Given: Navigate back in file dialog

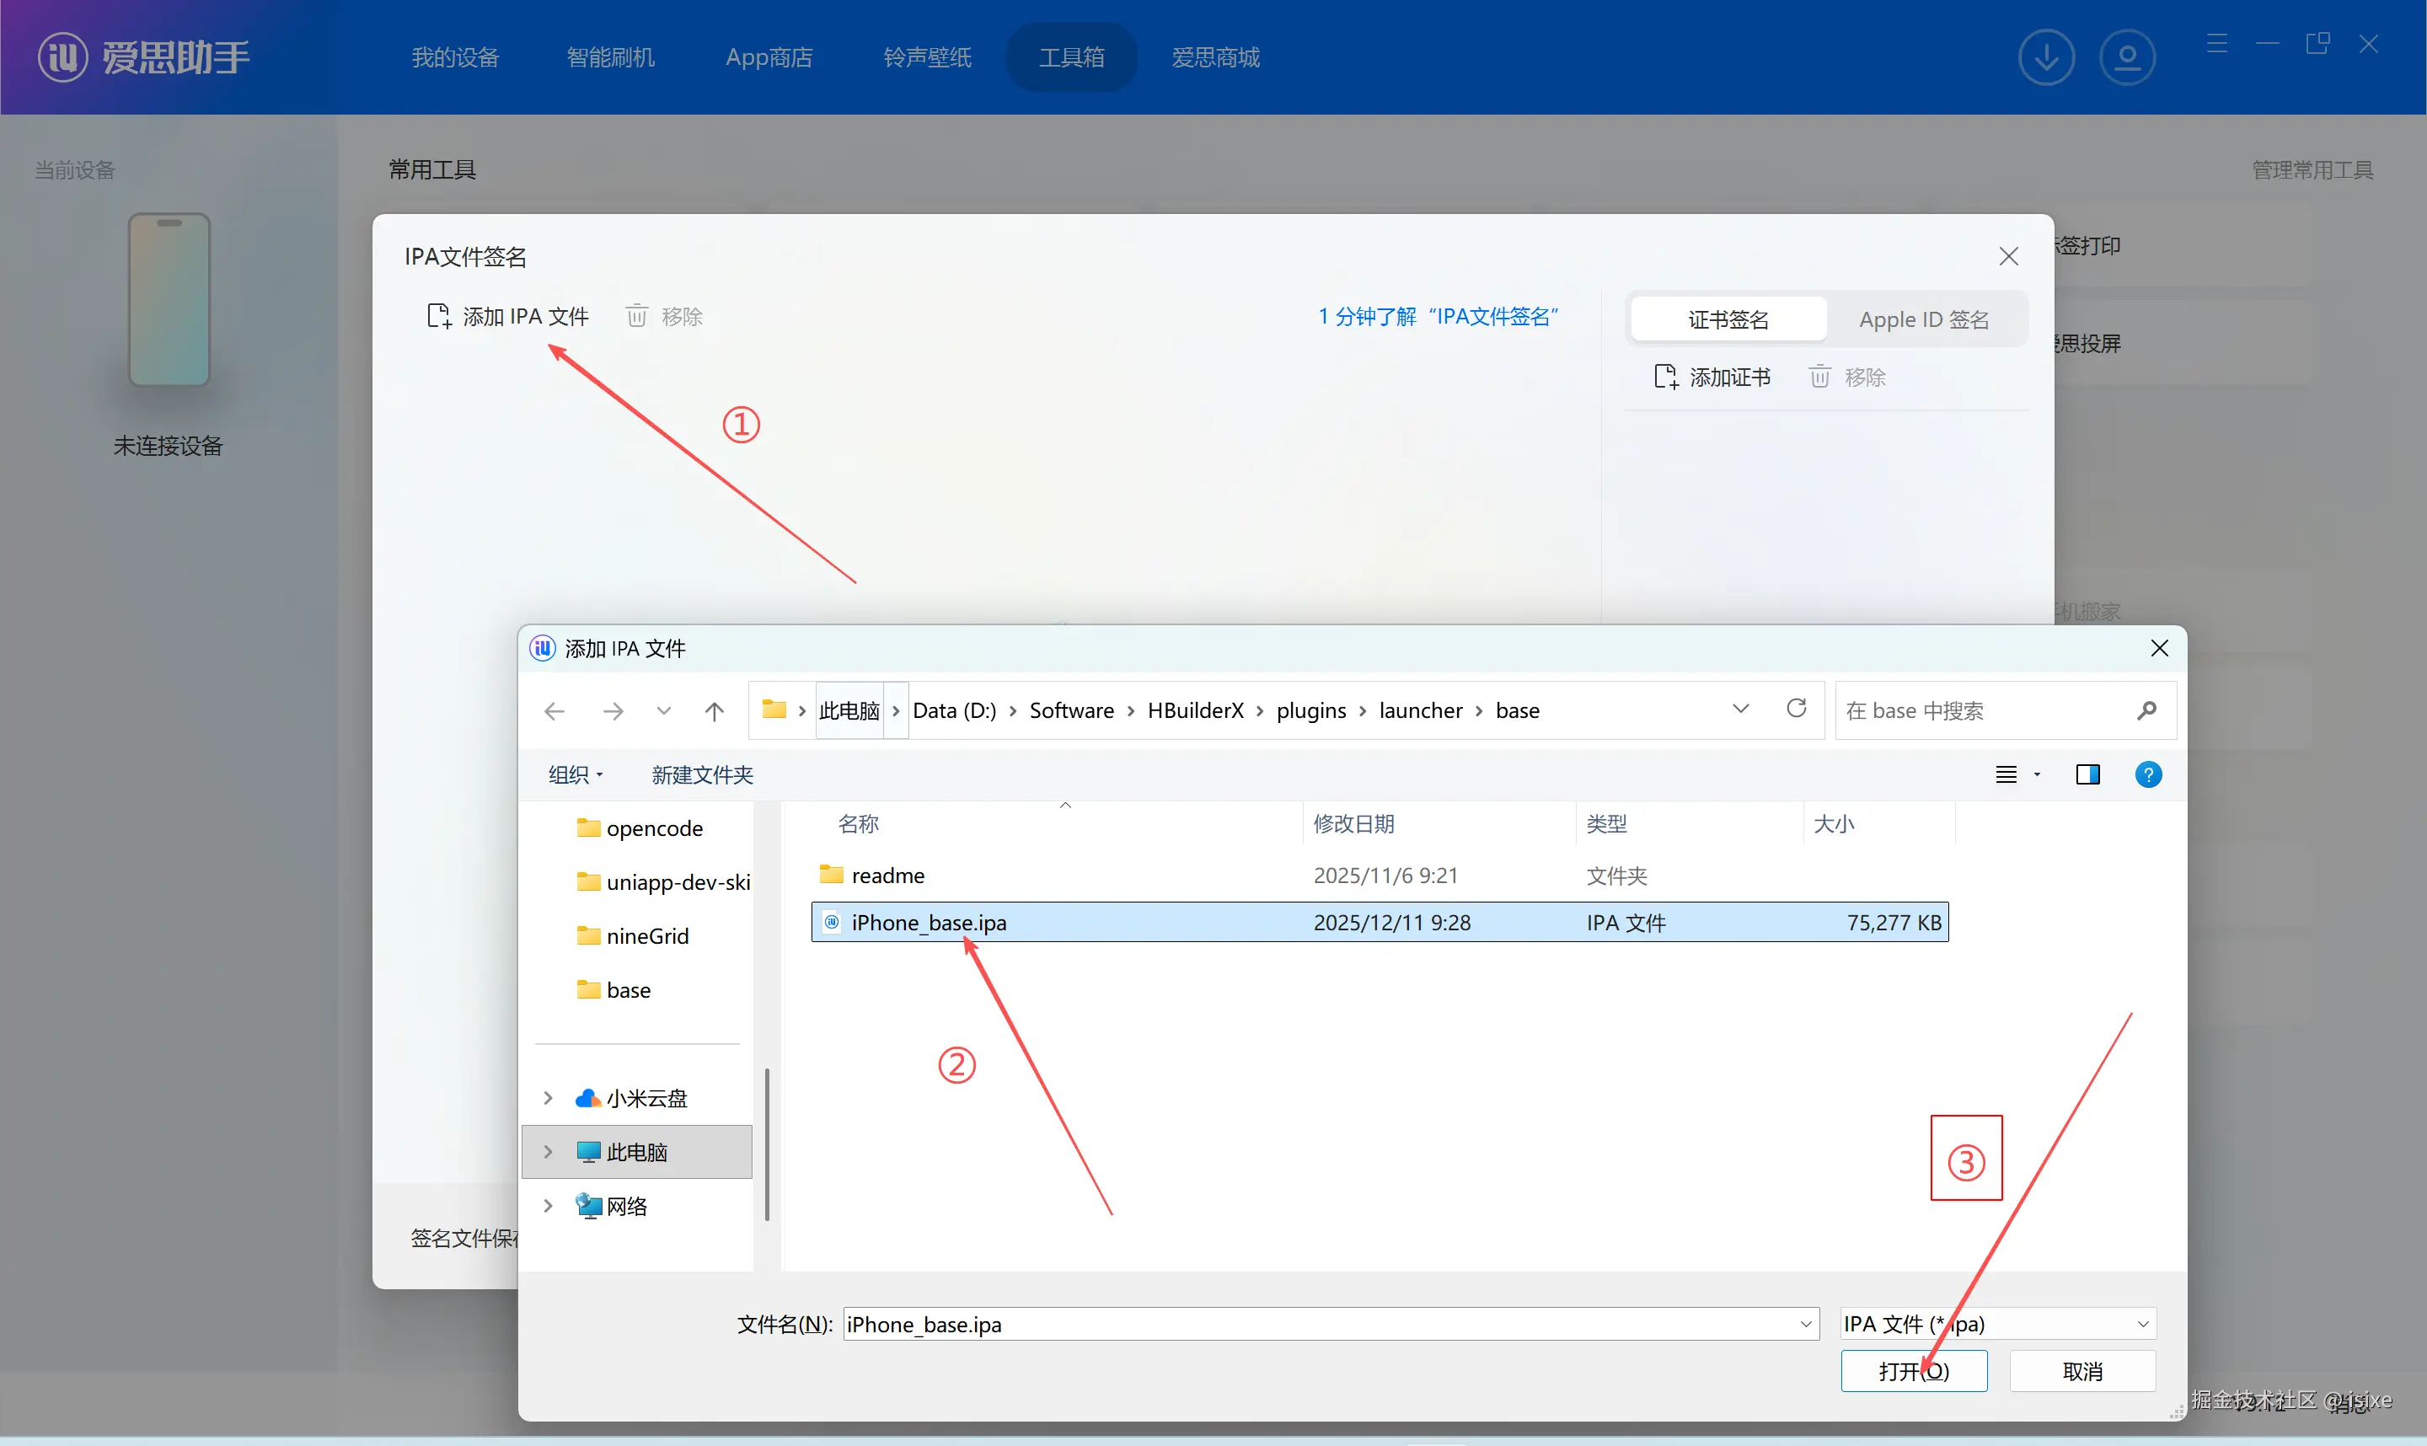Looking at the screenshot, I should click(555, 711).
